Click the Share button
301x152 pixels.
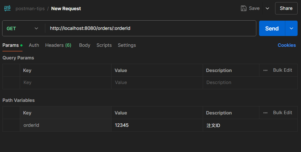[286, 8]
